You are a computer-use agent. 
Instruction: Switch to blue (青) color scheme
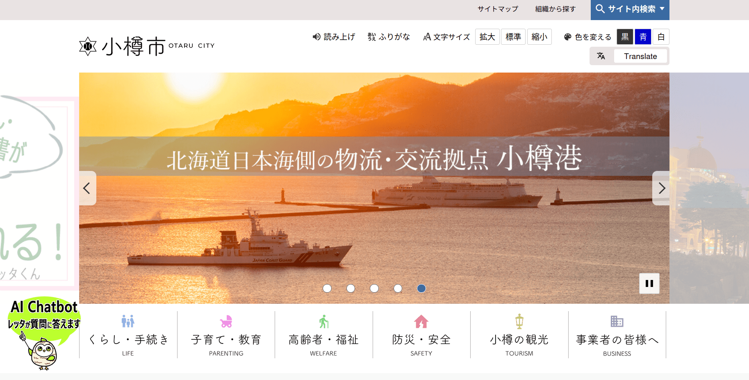(643, 37)
